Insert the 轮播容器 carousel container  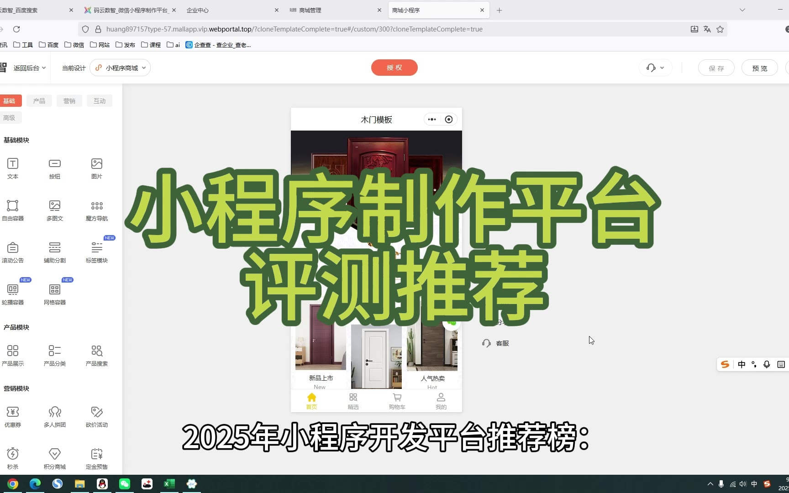click(x=13, y=294)
